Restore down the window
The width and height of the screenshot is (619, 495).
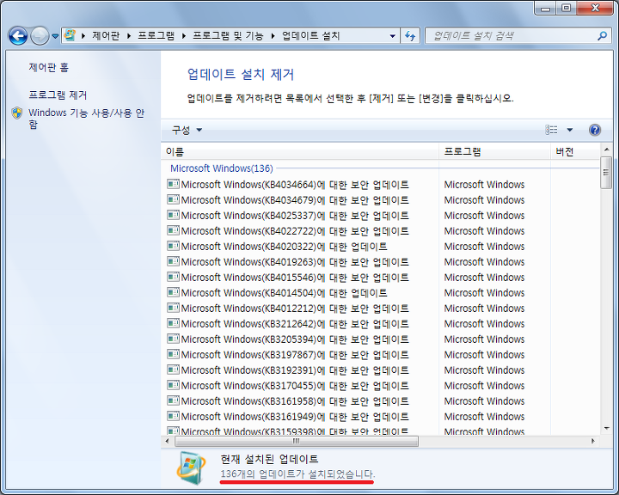pyautogui.click(x=566, y=8)
